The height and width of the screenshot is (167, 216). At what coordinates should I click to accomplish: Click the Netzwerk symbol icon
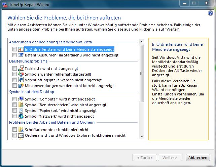(x=21, y=116)
